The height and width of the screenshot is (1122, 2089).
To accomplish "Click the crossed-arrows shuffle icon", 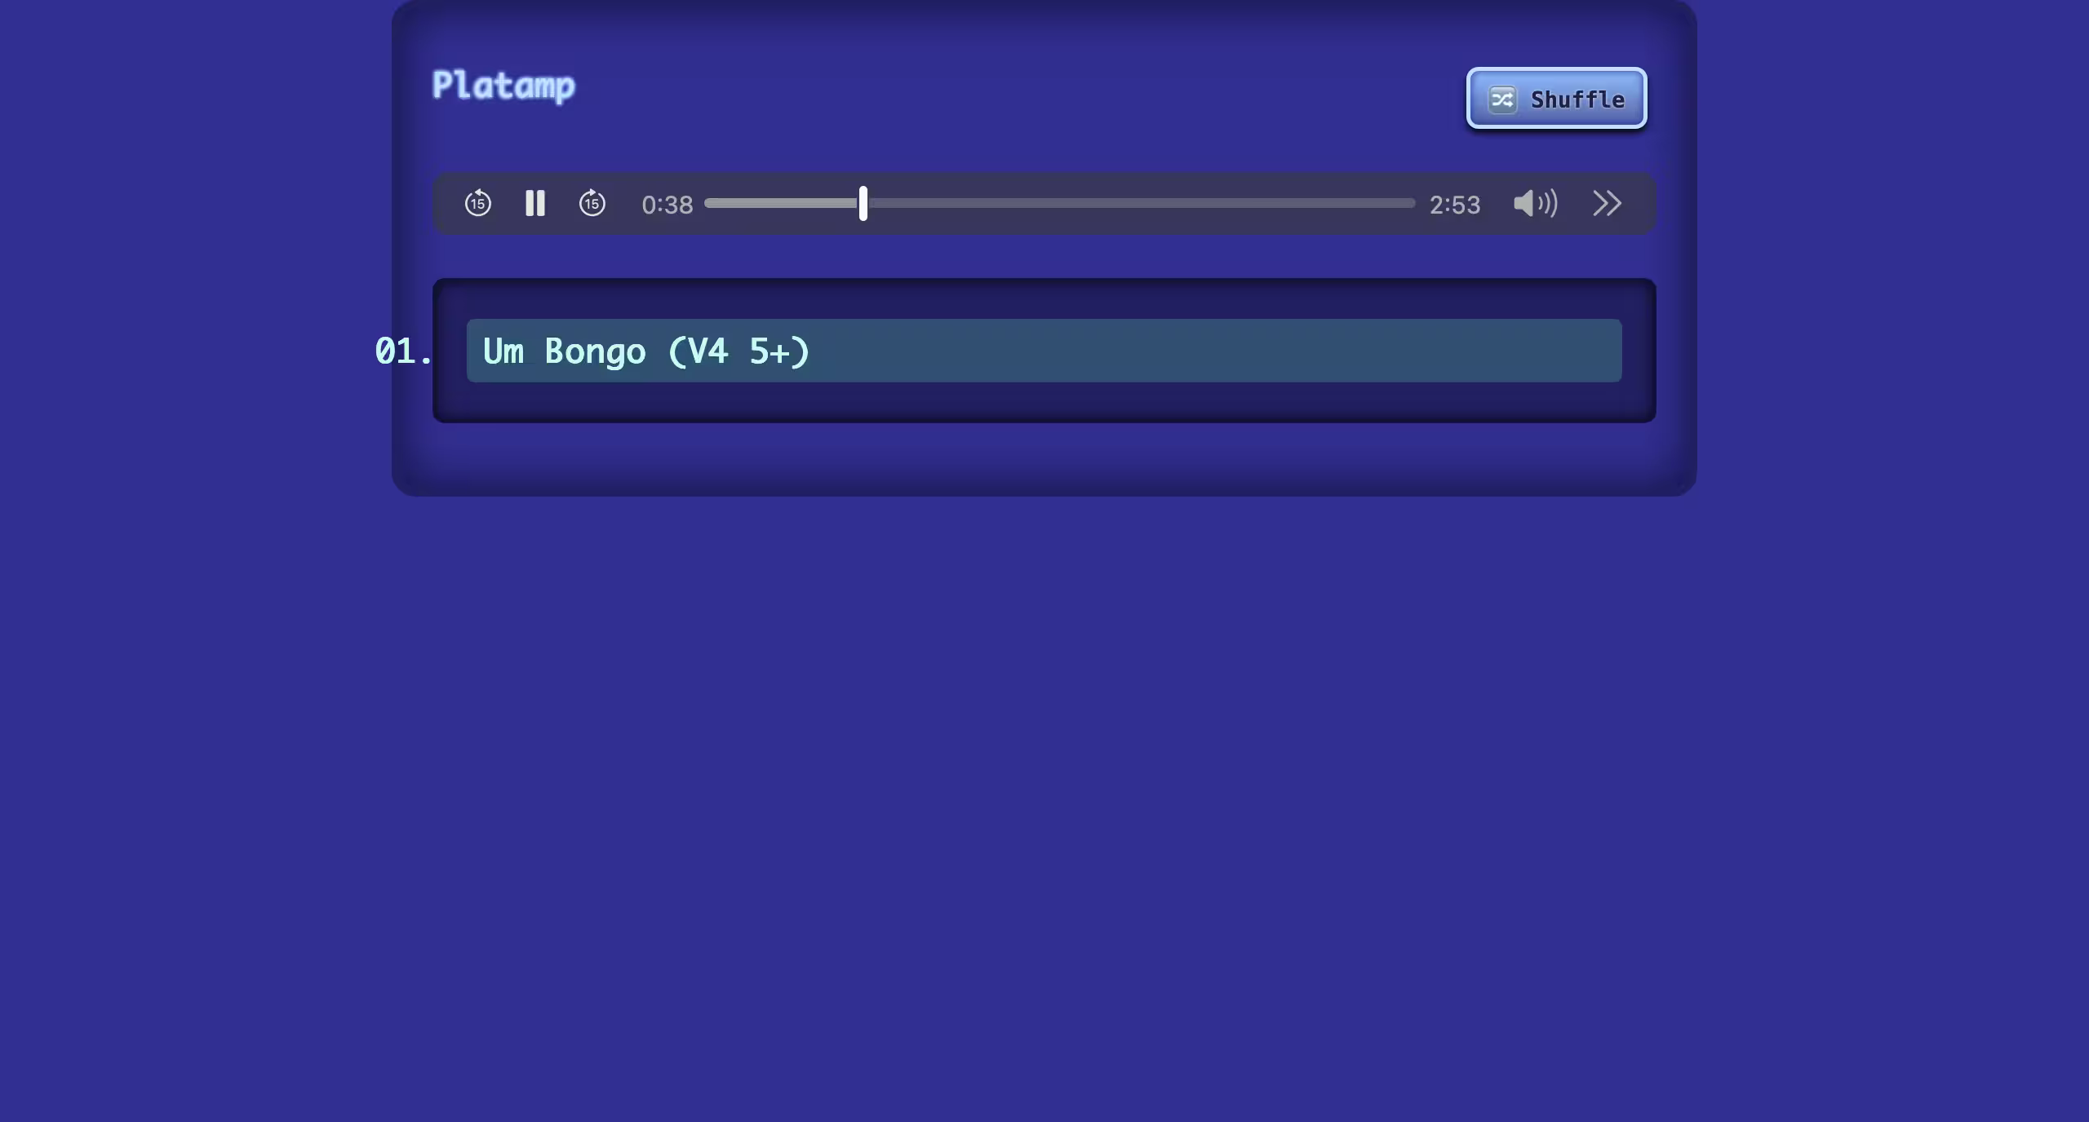I will (x=1502, y=99).
